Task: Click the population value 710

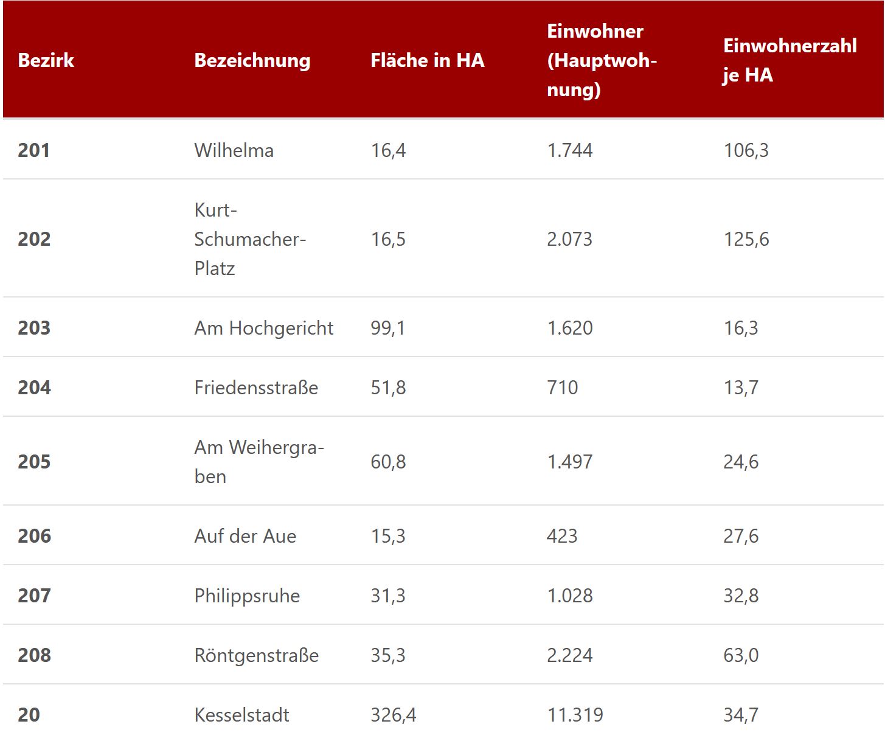Action: click(562, 388)
